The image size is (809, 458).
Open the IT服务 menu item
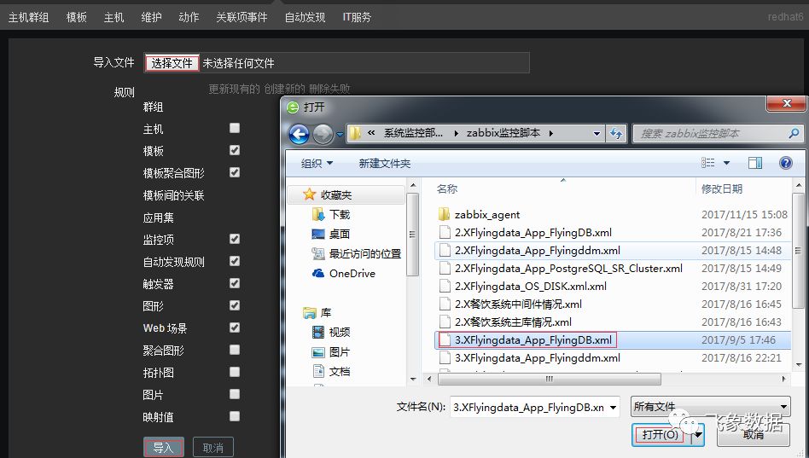coord(357,18)
